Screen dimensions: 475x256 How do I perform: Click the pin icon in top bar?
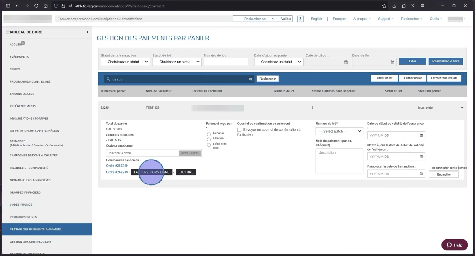point(300,19)
